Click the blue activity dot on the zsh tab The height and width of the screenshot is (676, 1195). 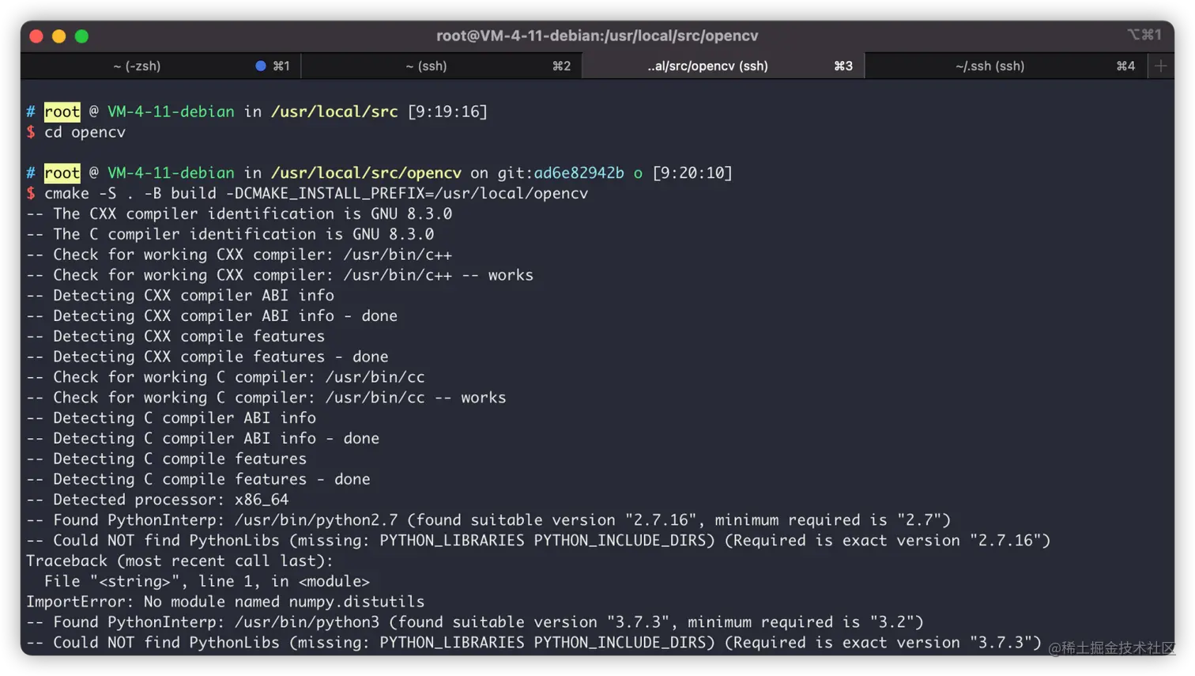(261, 66)
